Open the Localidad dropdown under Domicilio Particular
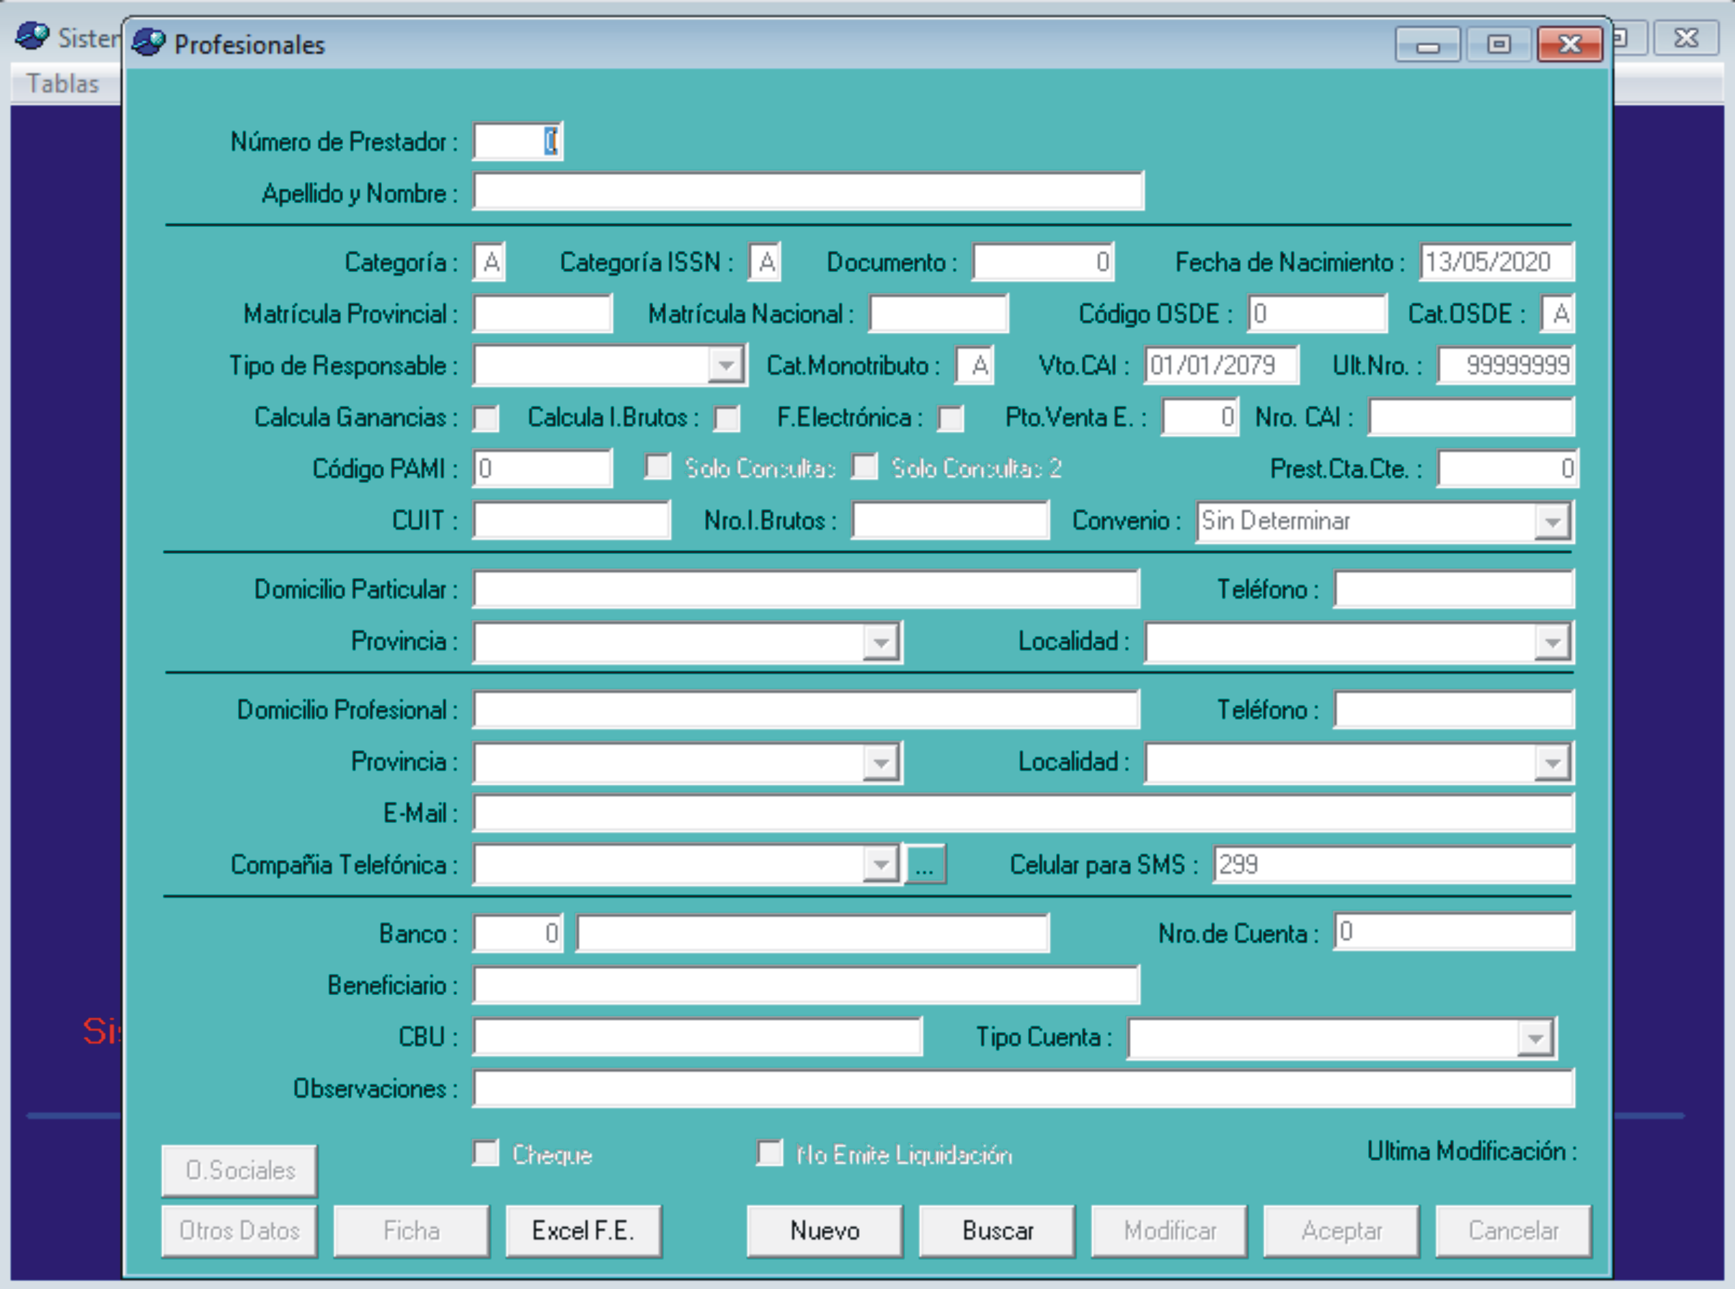The height and width of the screenshot is (1289, 1735). [x=1552, y=642]
